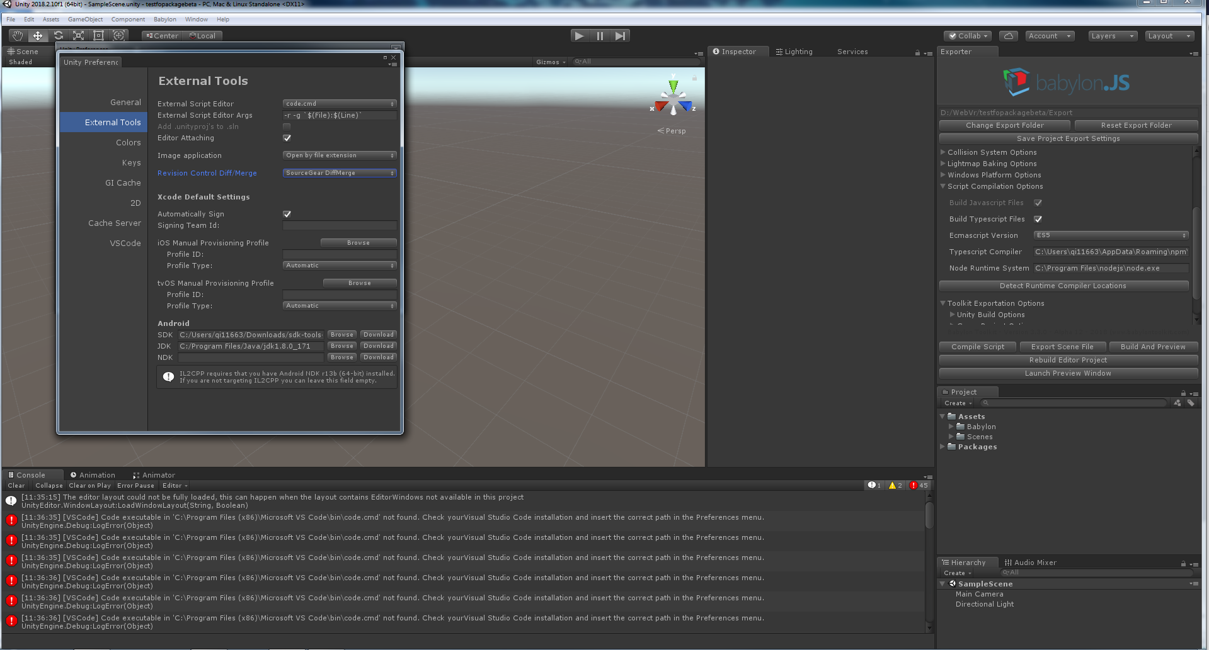Open the Assets menu

coord(51,20)
